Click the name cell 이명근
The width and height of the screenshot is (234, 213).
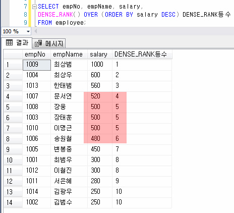point(69,128)
